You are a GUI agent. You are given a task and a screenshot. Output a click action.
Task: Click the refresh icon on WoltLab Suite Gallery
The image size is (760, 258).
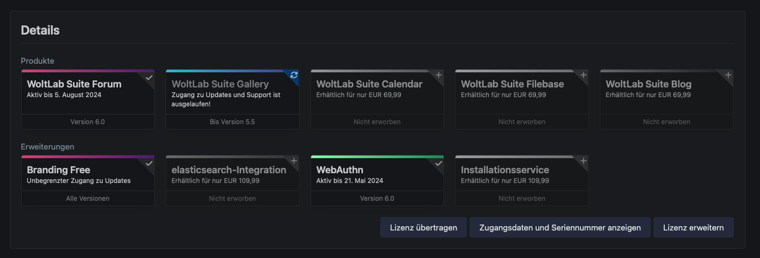pos(294,75)
